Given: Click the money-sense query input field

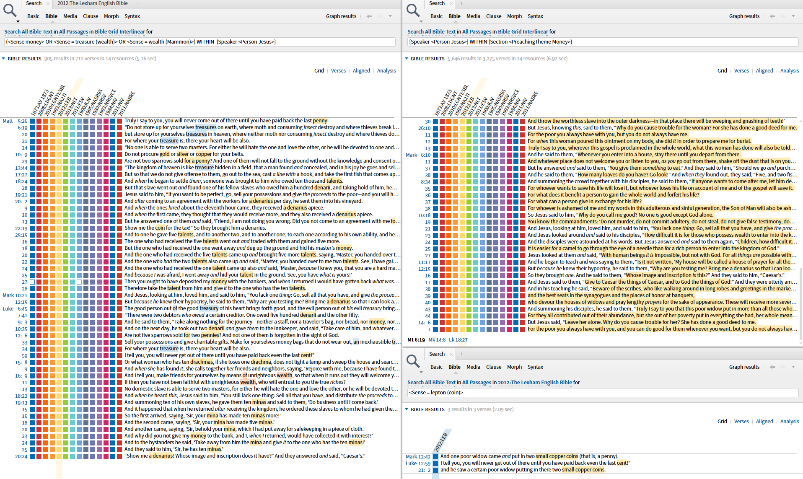Looking at the screenshot, I should (x=200, y=42).
